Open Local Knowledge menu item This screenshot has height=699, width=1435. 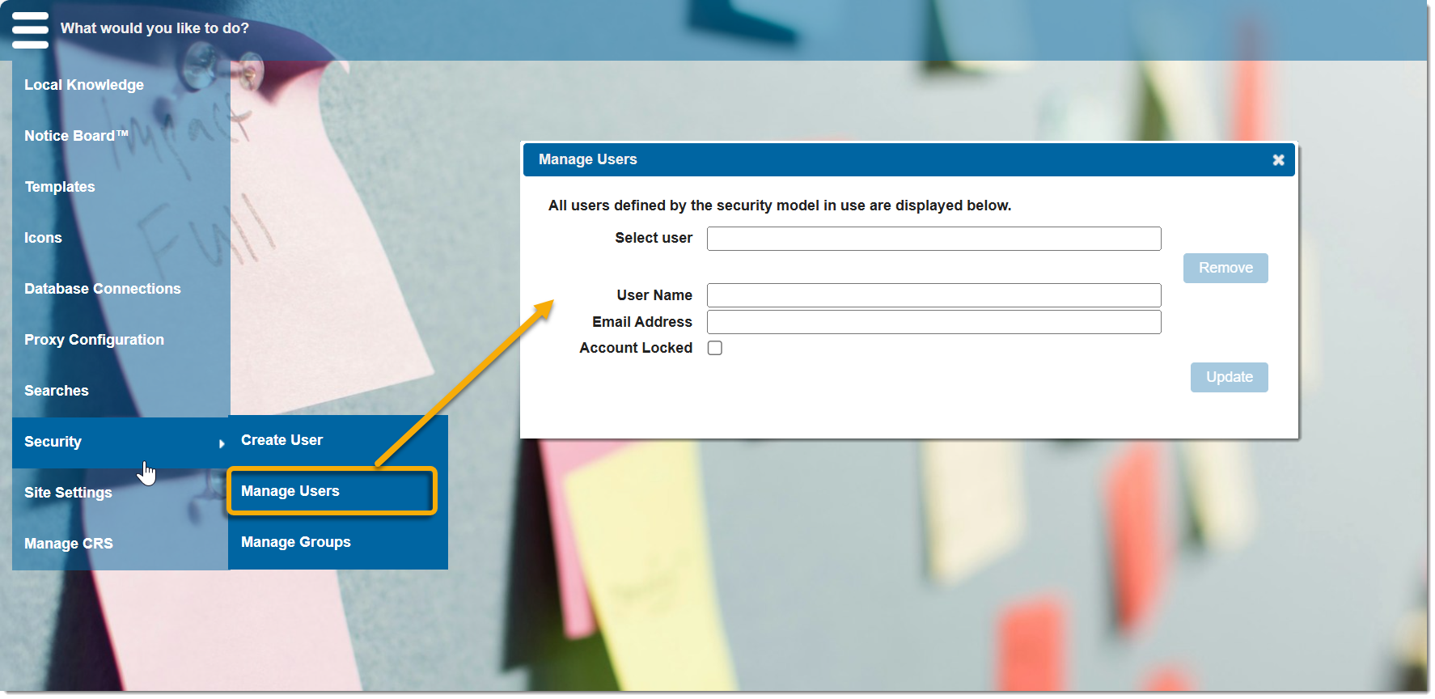pos(84,86)
